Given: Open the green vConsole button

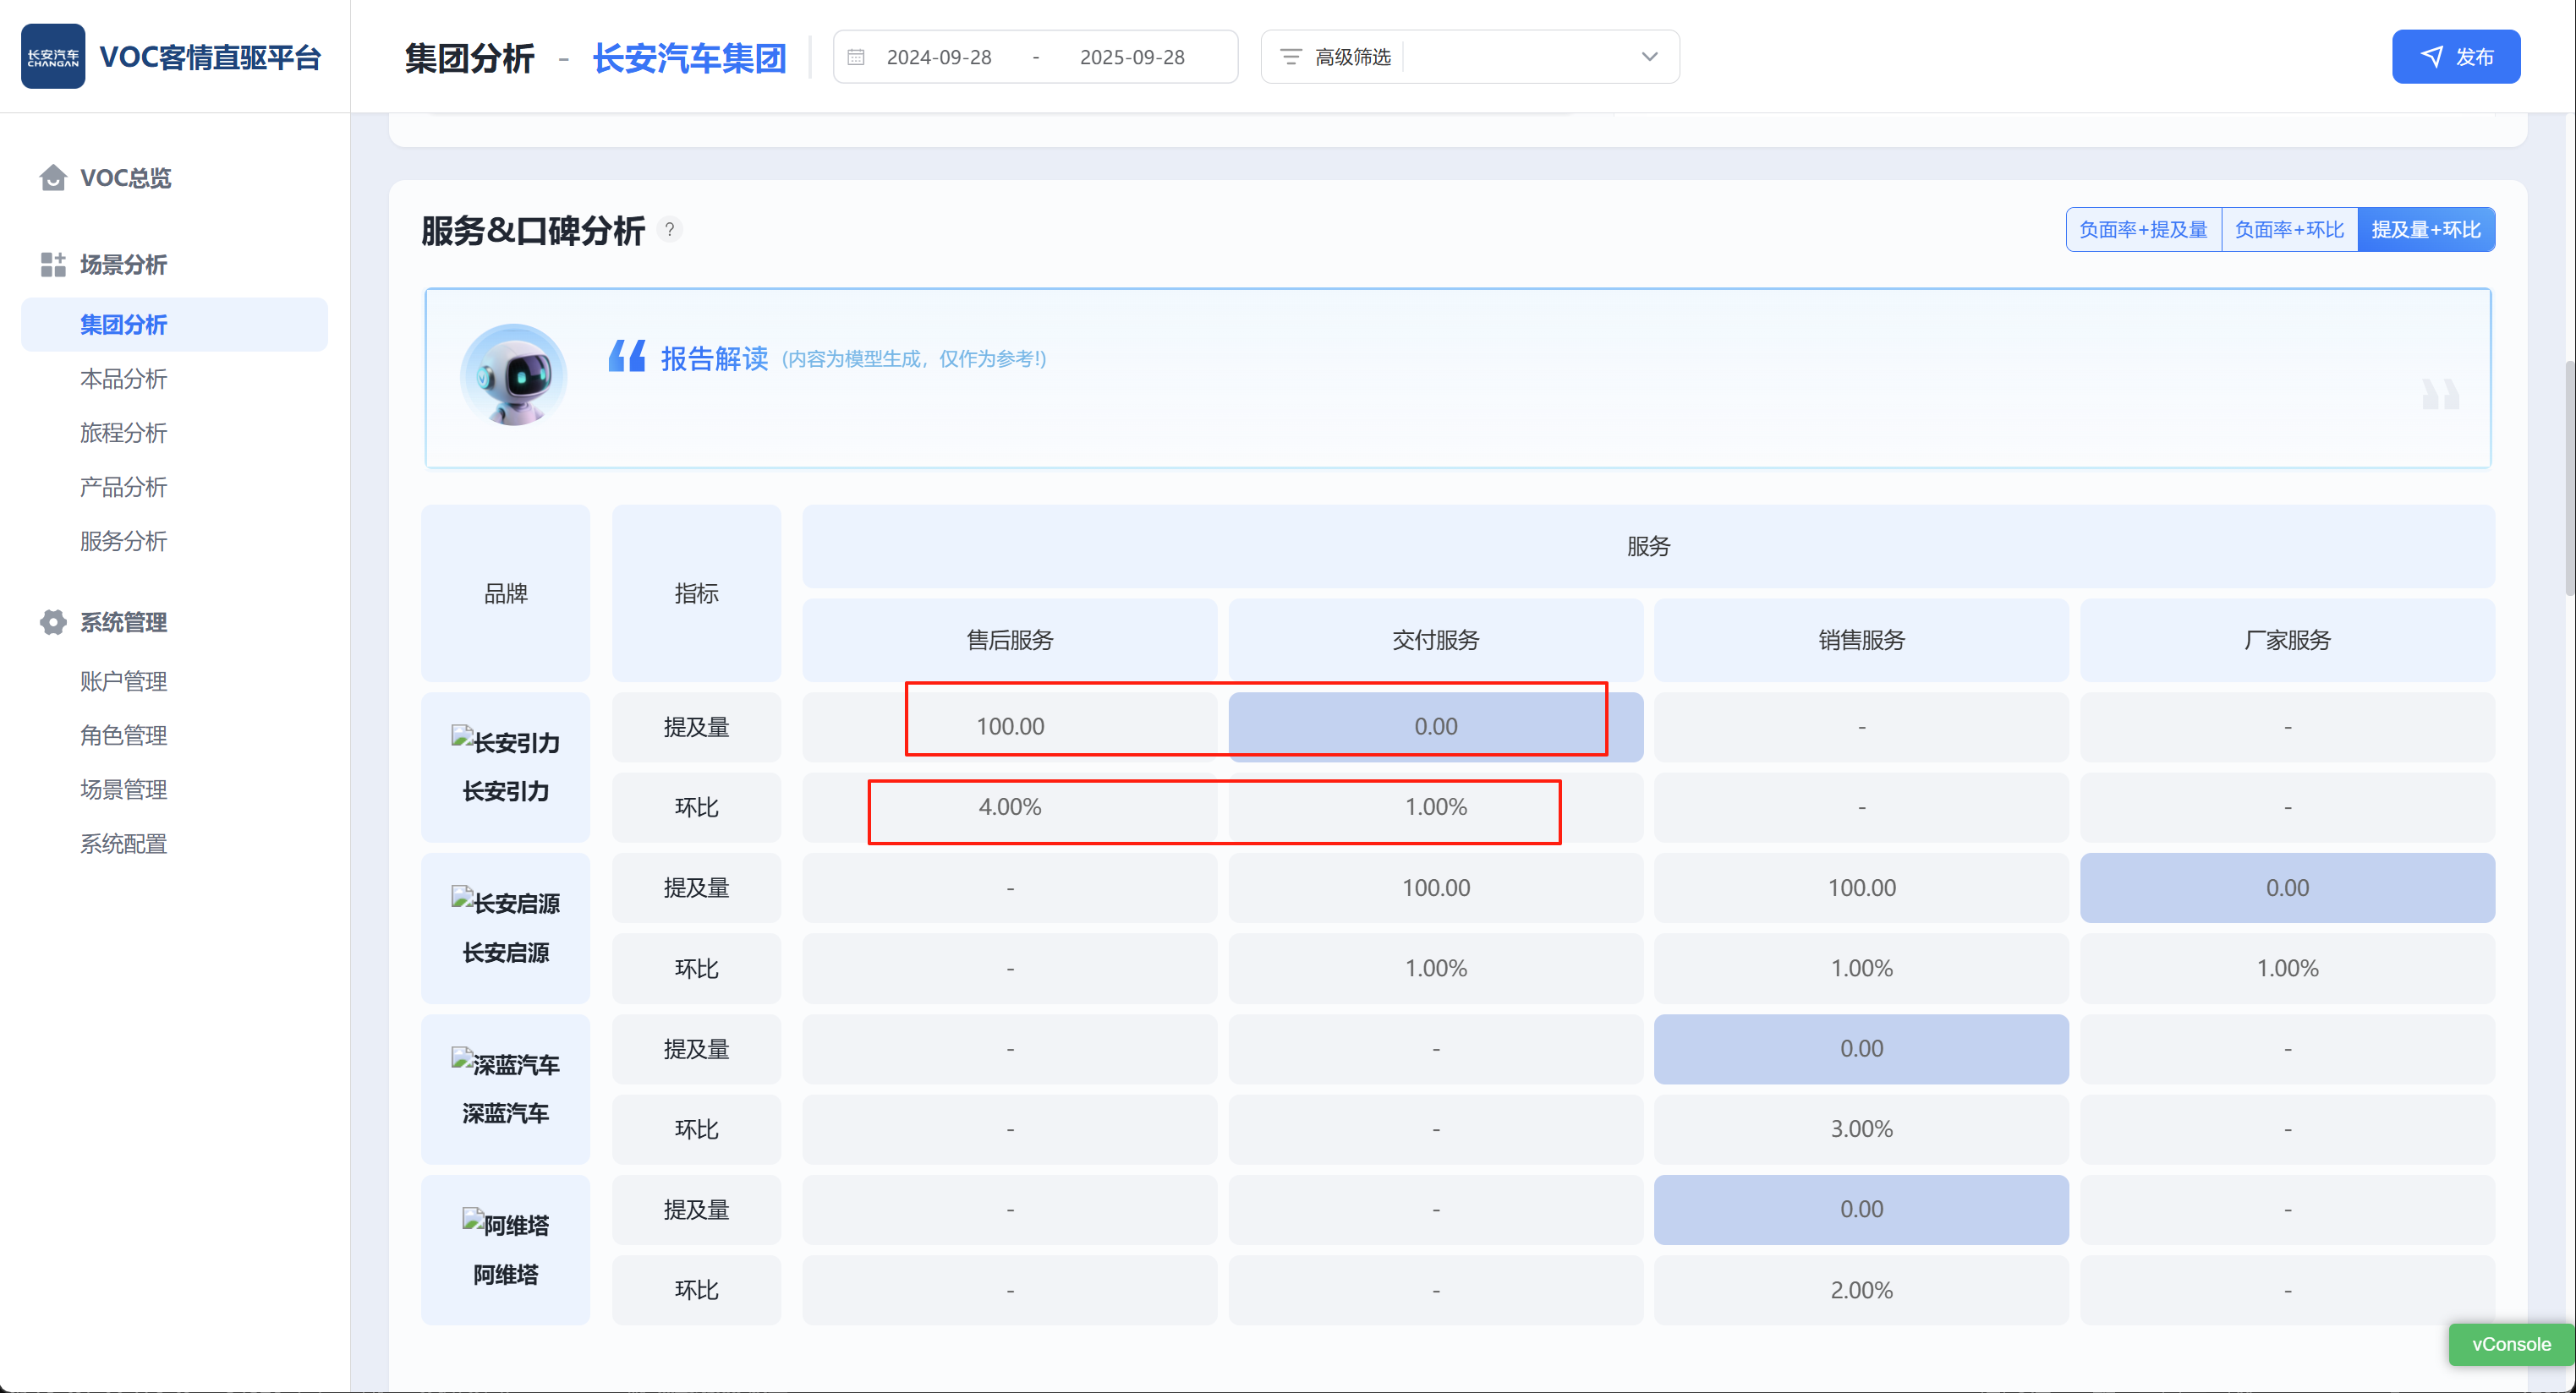Looking at the screenshot, I should (x=2510, y=1344).
